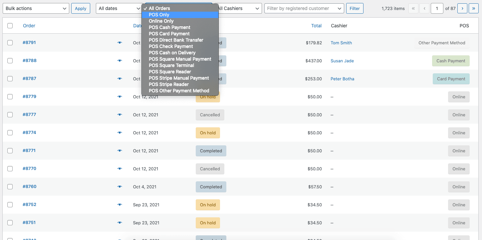Screen dimensions: 482x240
Task: Choose POS Only from the open dropdown
Action: coord(159,14)
